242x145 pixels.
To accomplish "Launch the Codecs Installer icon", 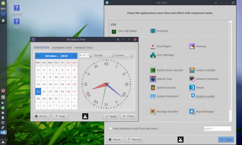I will [192, 70].
